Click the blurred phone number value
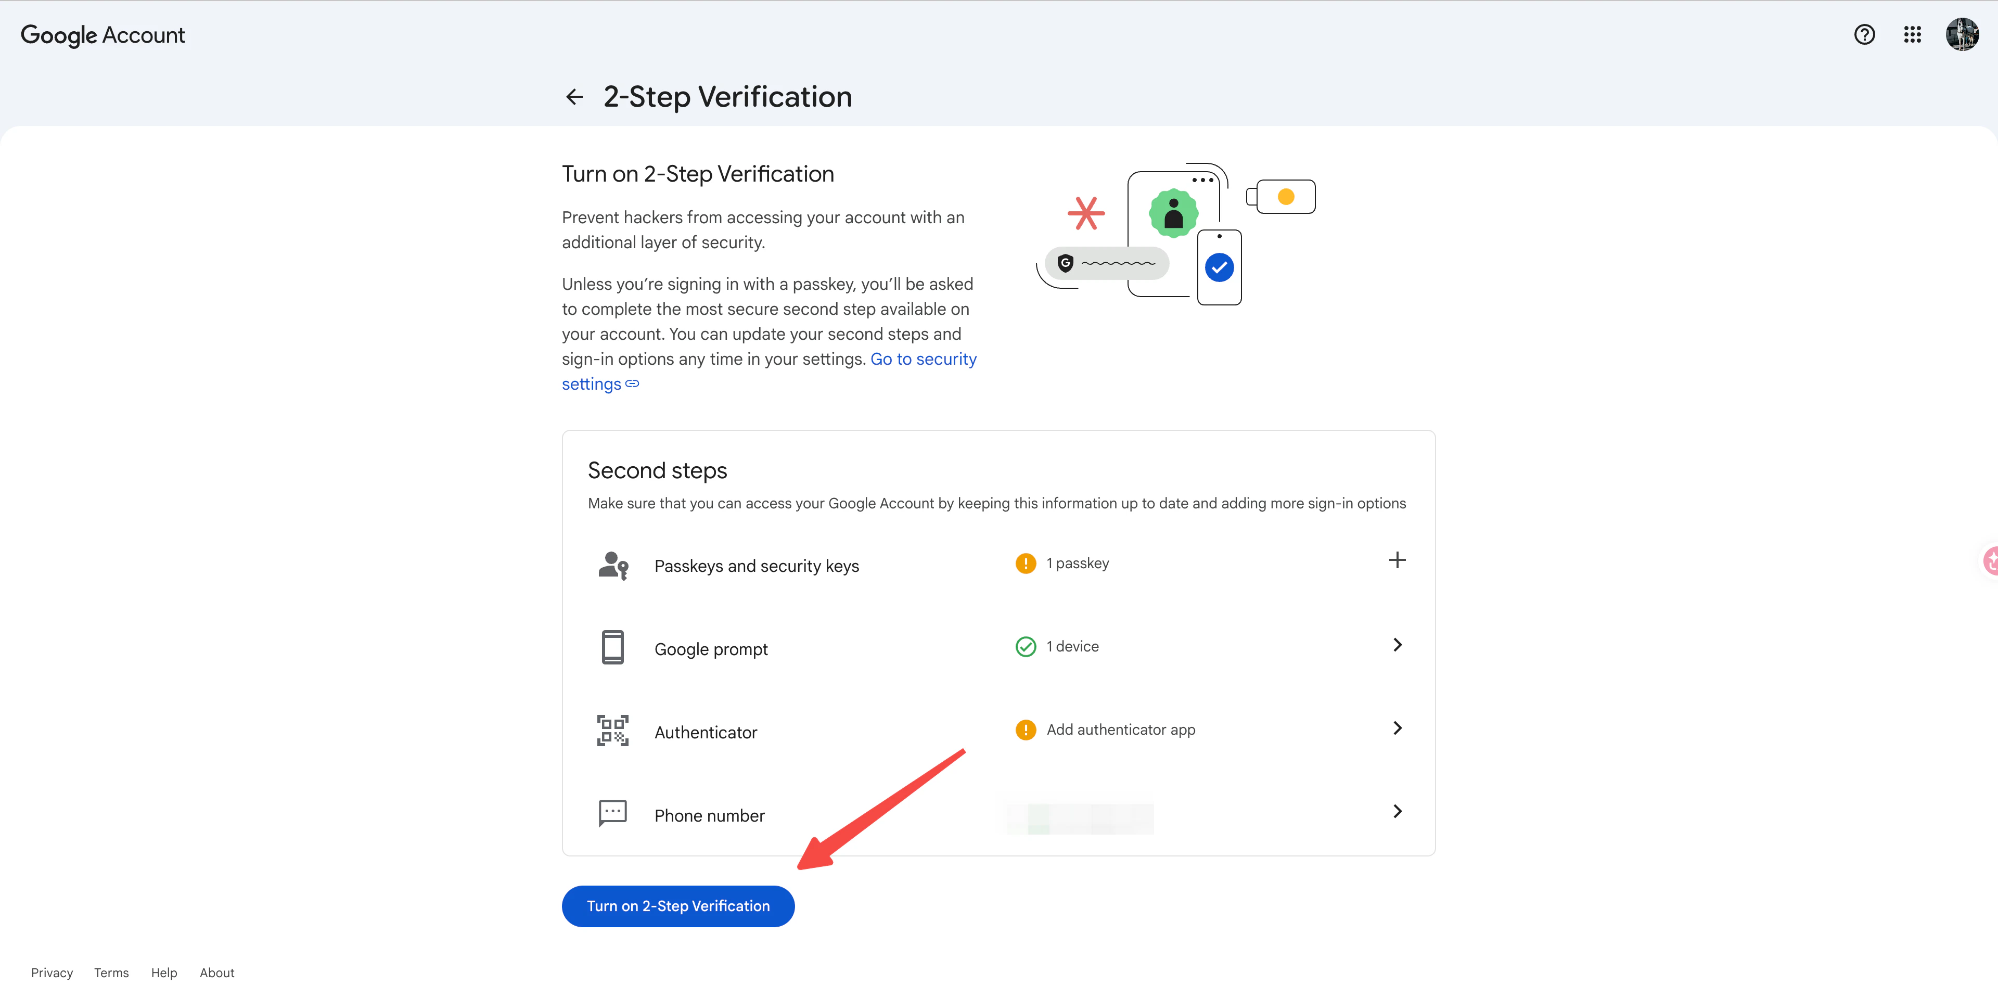The width and height of the screenshot is (1998, 998). coord(1079,819)
